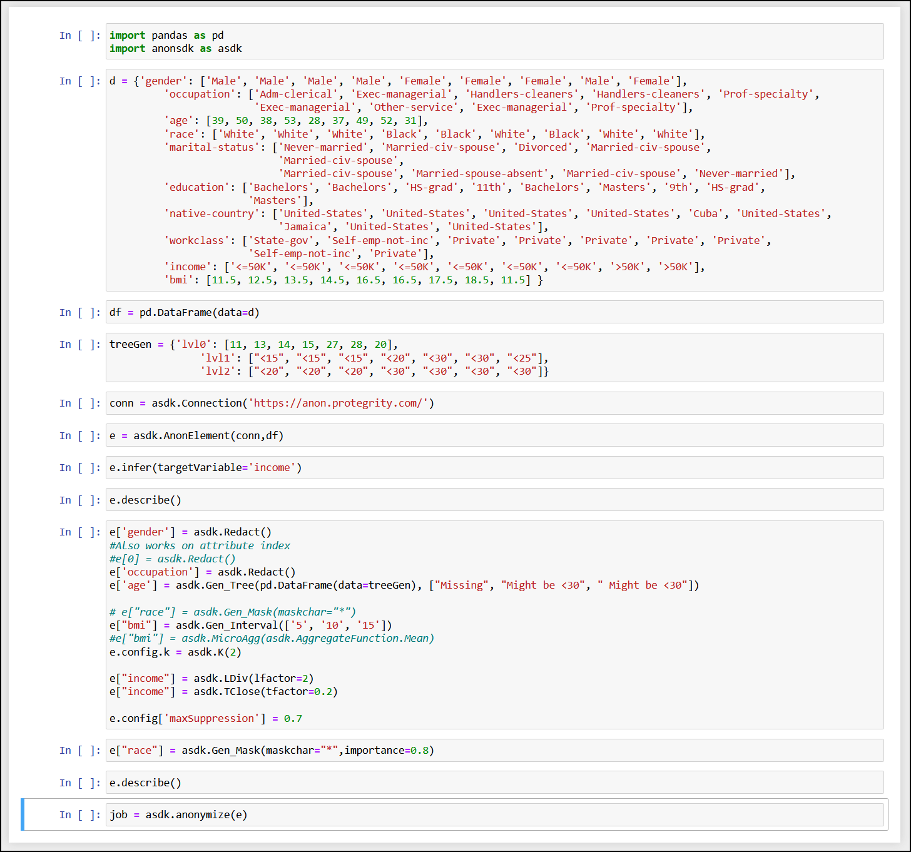Click the https://anon.protegrity.com/ URL text
Viewport: 911px width, 852px height.
[x=341, y=403]
